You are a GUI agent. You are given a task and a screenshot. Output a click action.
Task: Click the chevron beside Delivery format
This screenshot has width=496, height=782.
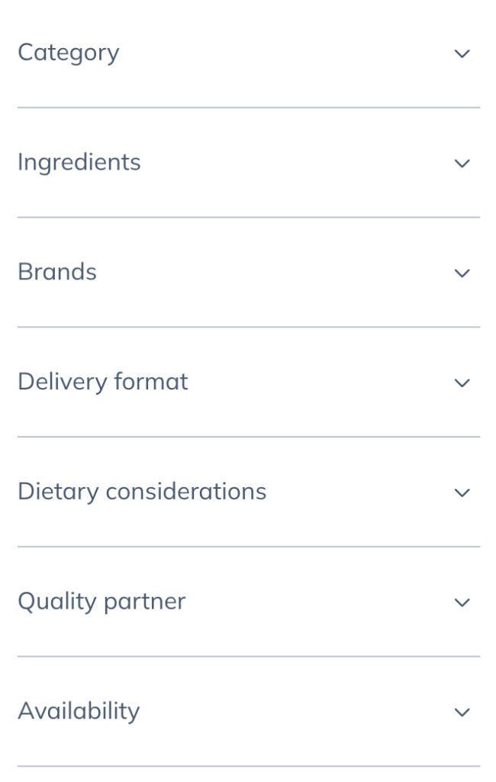click(x=461, y=383)
